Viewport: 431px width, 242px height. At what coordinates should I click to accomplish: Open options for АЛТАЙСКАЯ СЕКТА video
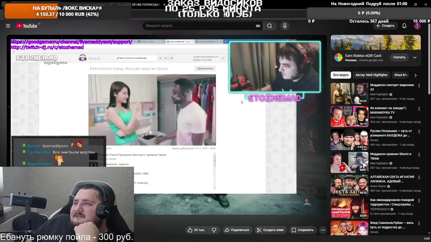pos(419,177)
